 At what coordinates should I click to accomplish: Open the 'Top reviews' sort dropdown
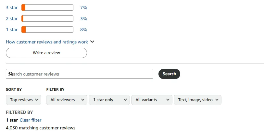(24, 100)
